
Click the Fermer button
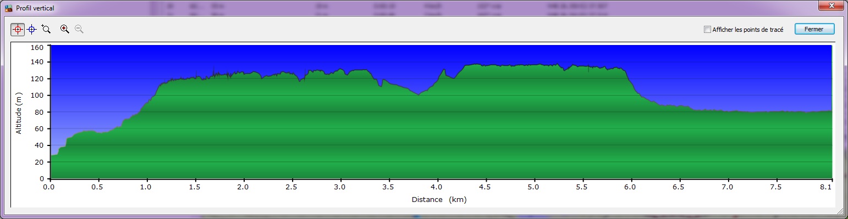click(814, 29)
